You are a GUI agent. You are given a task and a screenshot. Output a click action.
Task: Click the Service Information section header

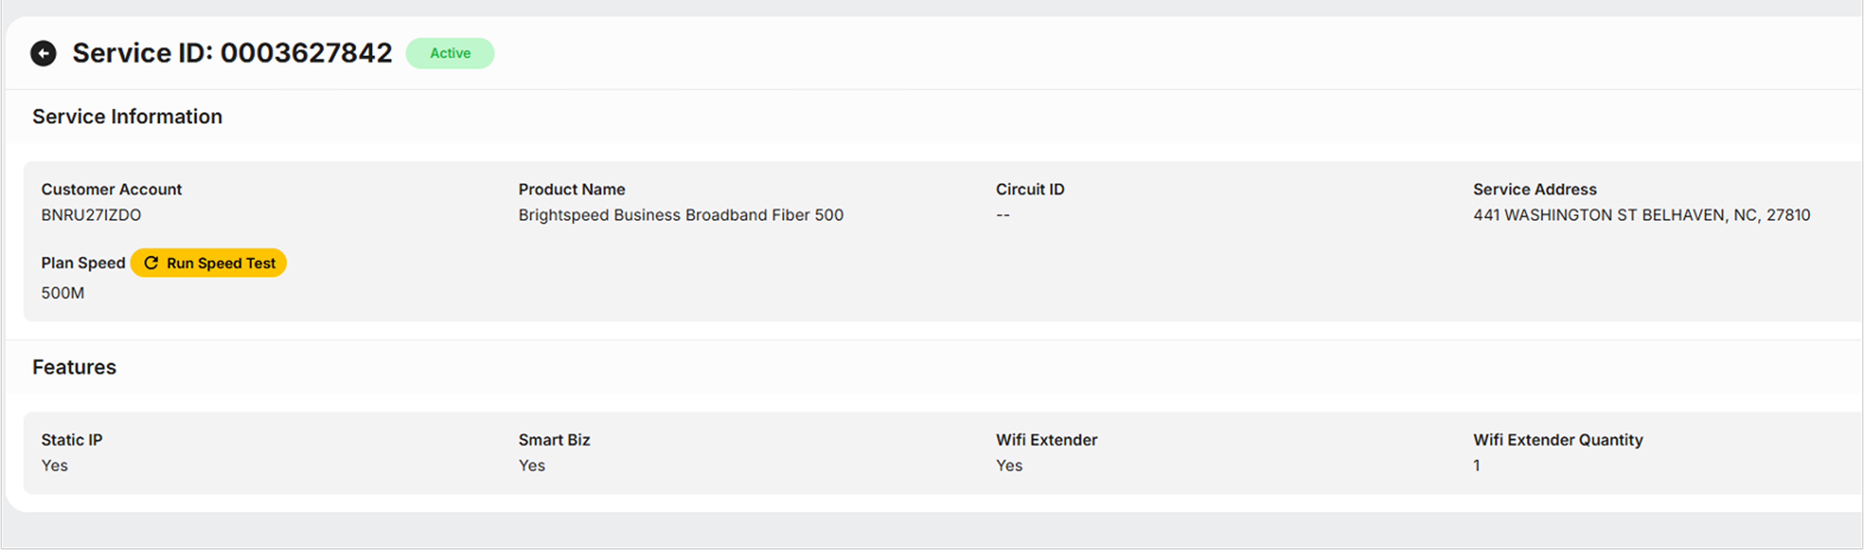pos(128,116)
